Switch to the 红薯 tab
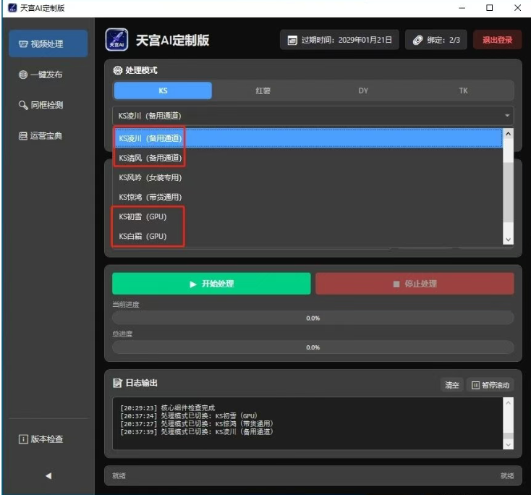 (x=263, y=90)
